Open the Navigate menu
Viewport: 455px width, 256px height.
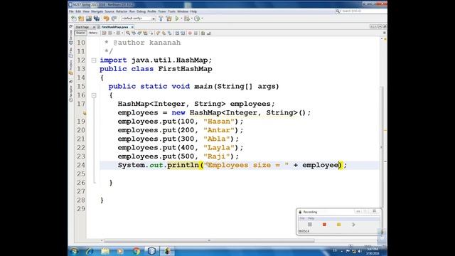(97, 11)
